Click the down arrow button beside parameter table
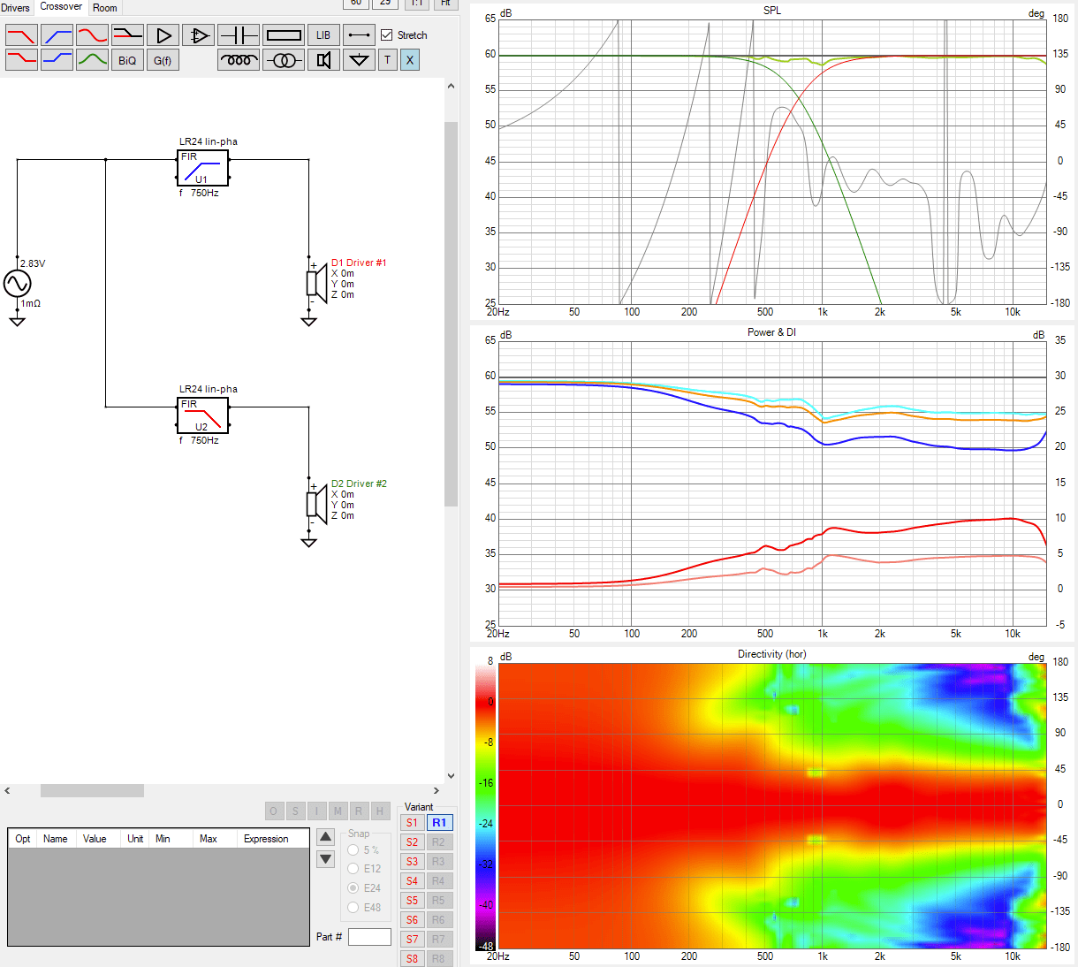 click(325, 858)
